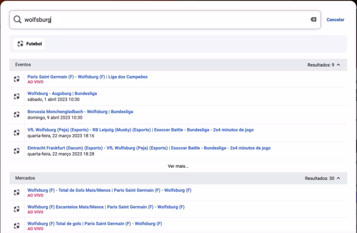Collapse the Mercados results section

338,179
